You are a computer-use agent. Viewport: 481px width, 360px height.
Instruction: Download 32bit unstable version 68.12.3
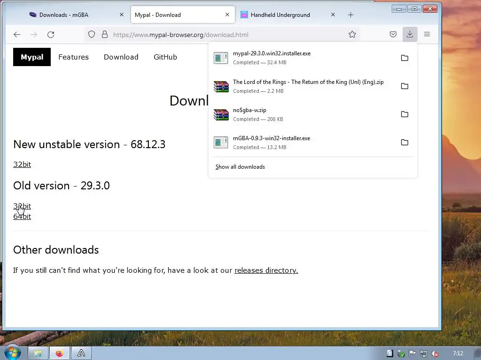tap(22, 165)
